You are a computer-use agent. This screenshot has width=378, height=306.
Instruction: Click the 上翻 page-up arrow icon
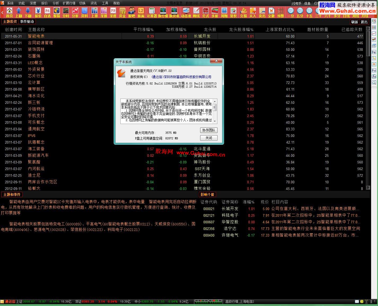coord(19,12)
